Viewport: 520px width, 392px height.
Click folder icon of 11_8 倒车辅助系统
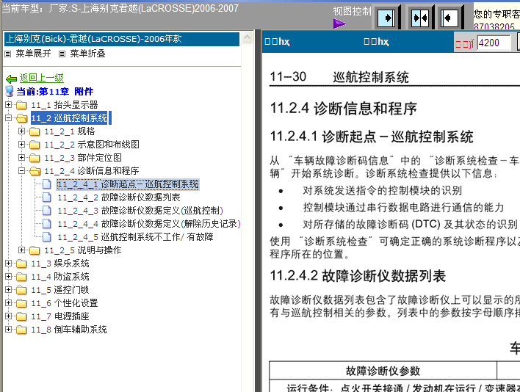tap(21, 330)
